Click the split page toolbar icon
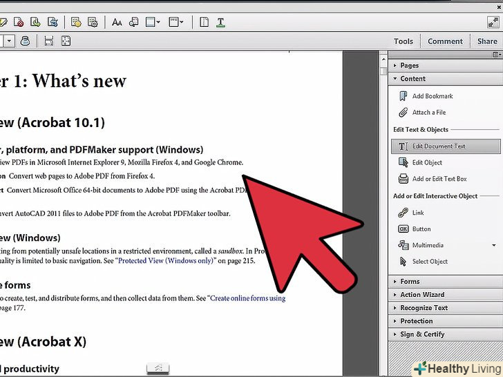Screen dimensions: 503x377 click(x=204, y=22)
